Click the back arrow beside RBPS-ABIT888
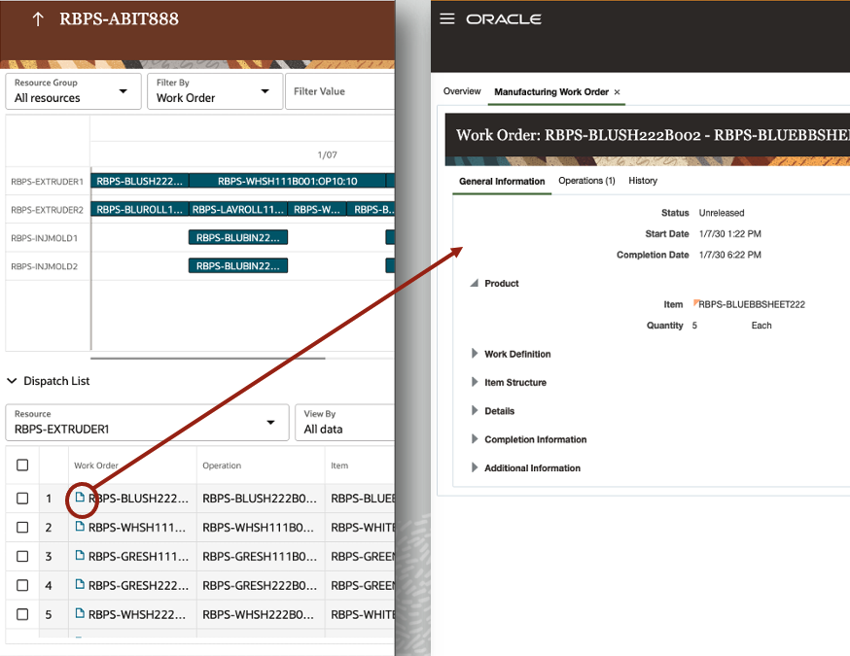Image resolution: width=850 pixels, height=656 pixels. (x=37, y=19)
